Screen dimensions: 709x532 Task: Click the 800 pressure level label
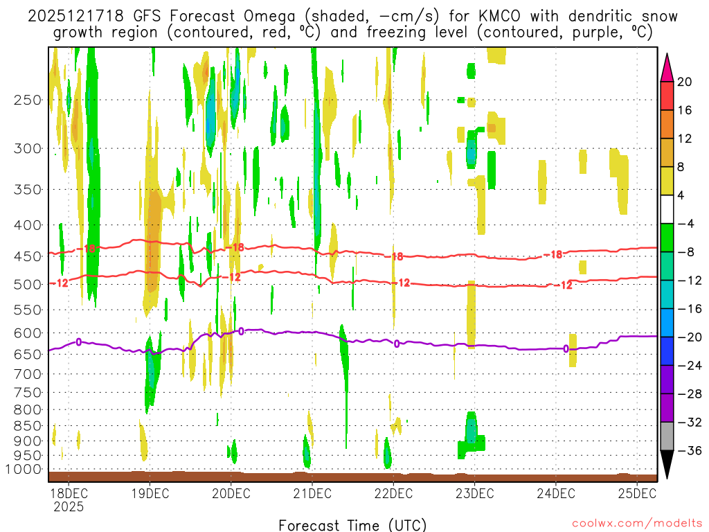tap(28, 410)
